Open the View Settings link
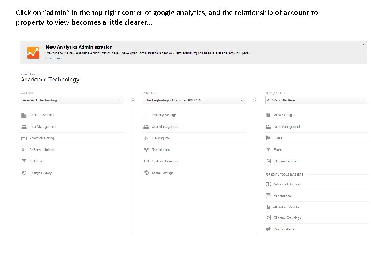This screenshot has width=371, height=262. [x=283, y=115]
